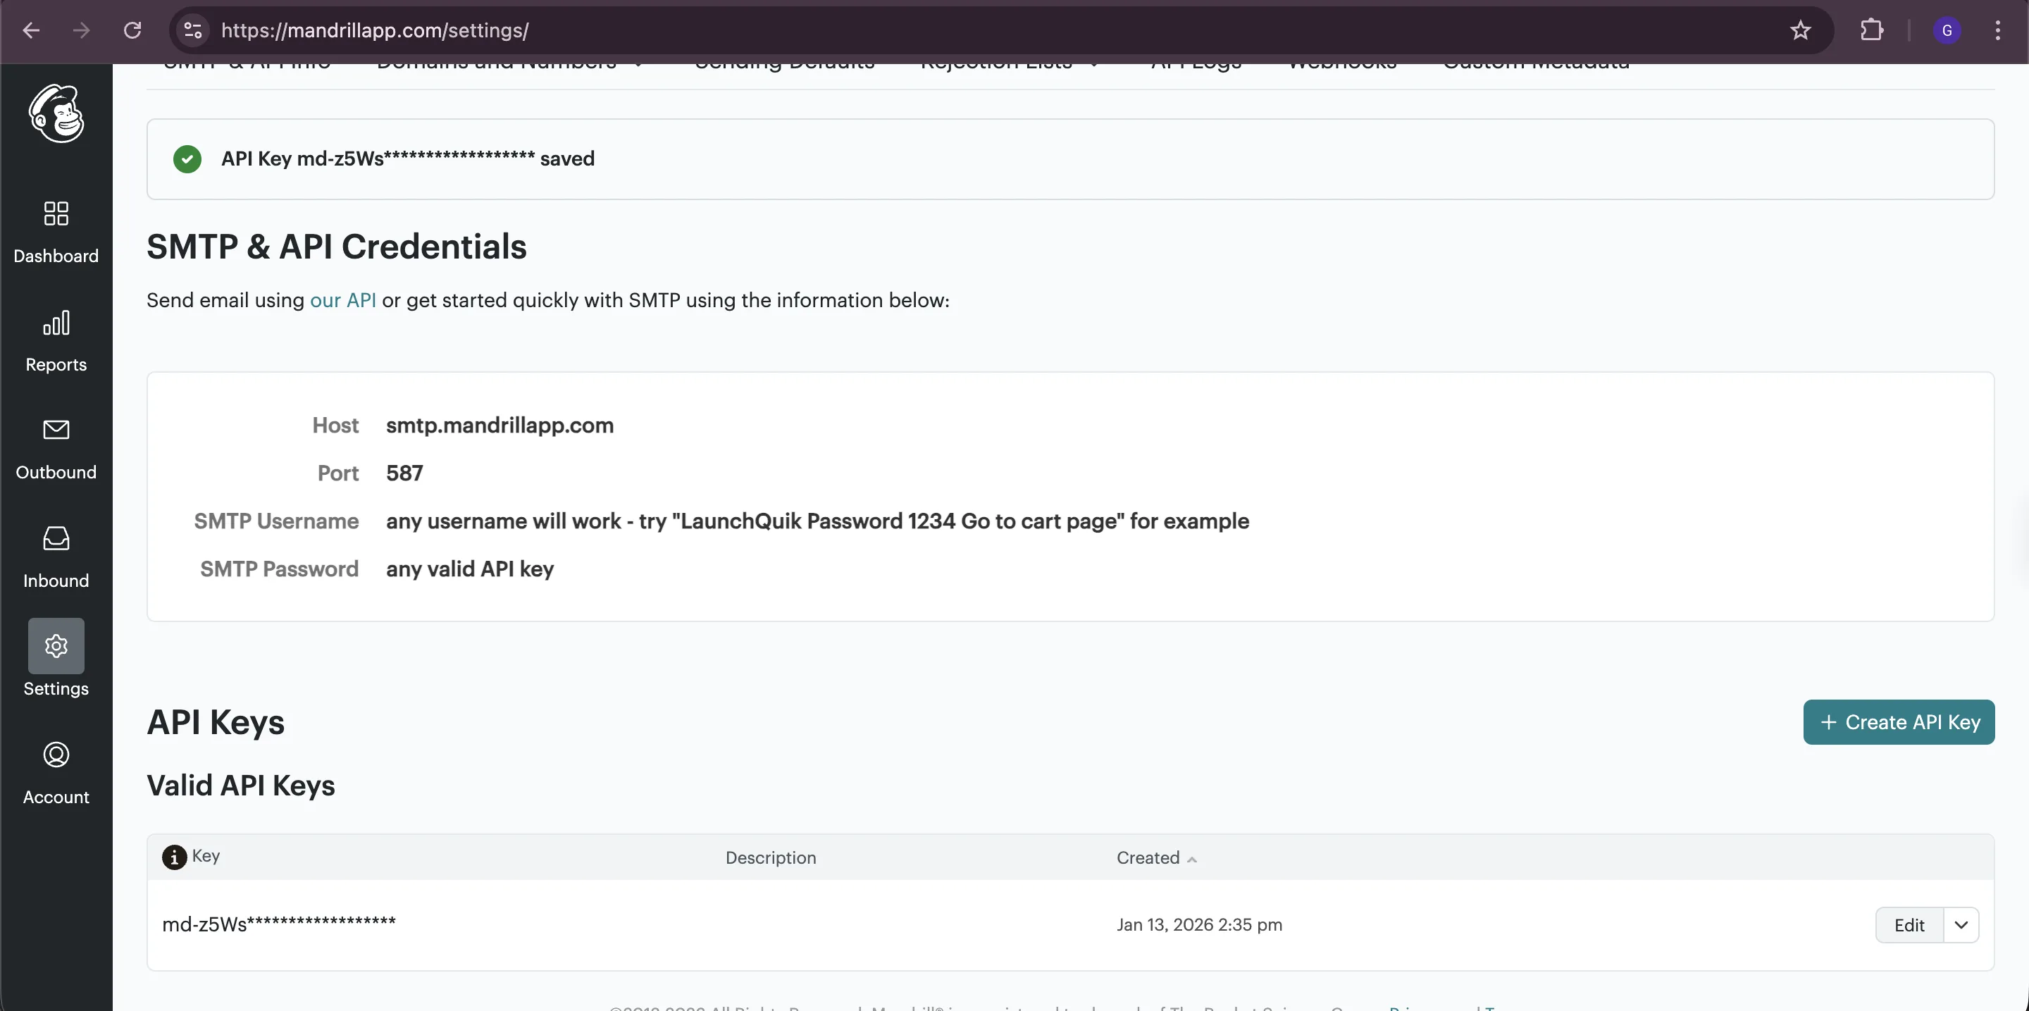Select the md-z5Ws masked key text
This screenshot has height=1011, width=2029.
(279, 924)
